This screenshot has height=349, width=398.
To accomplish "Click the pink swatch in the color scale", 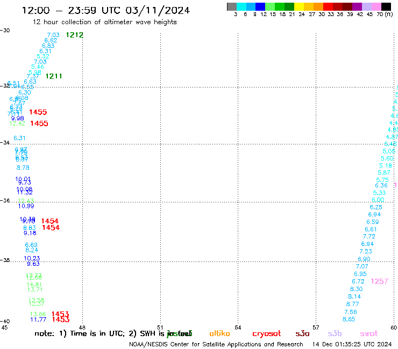I will 376,7.
